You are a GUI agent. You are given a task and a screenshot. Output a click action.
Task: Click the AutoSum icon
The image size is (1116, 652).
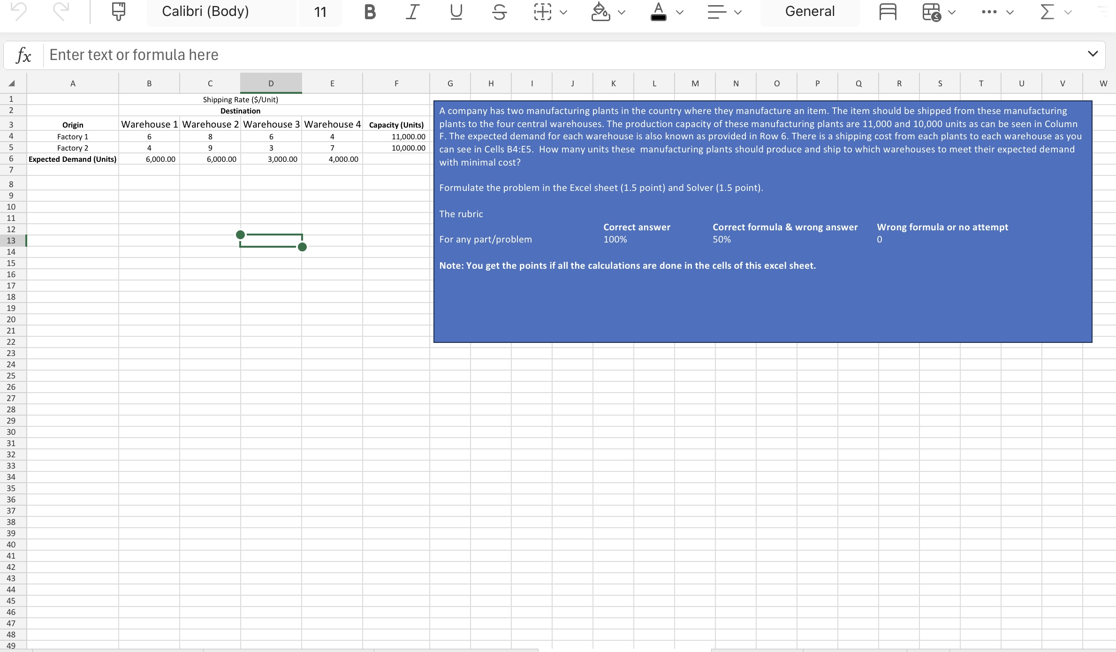click(1046, 12)
